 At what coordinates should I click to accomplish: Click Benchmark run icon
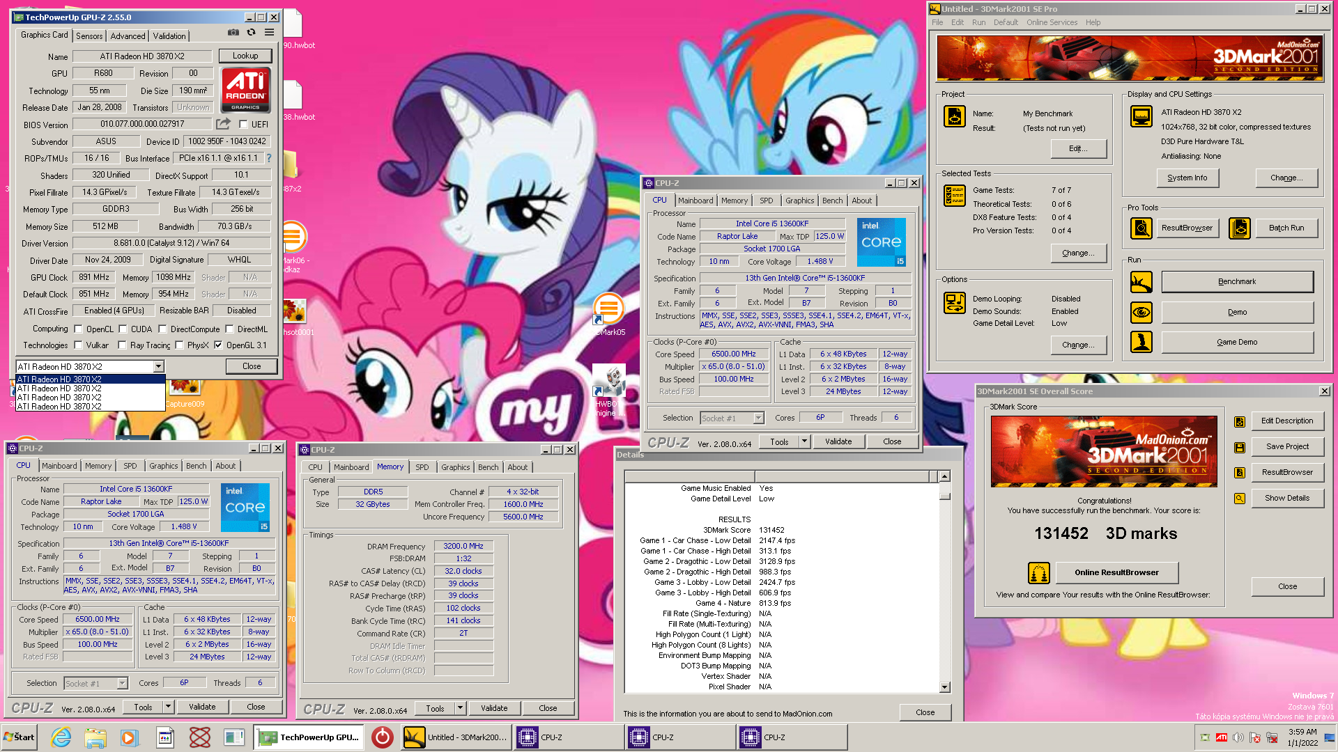point(1141,282)
